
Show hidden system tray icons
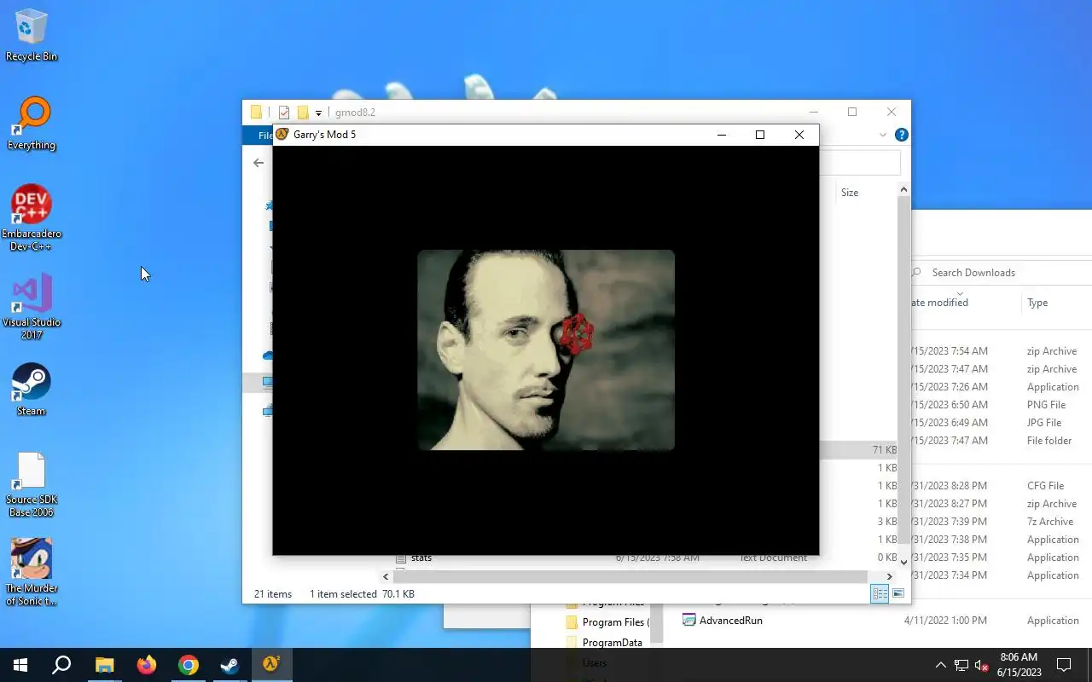[x=941, y=665]
